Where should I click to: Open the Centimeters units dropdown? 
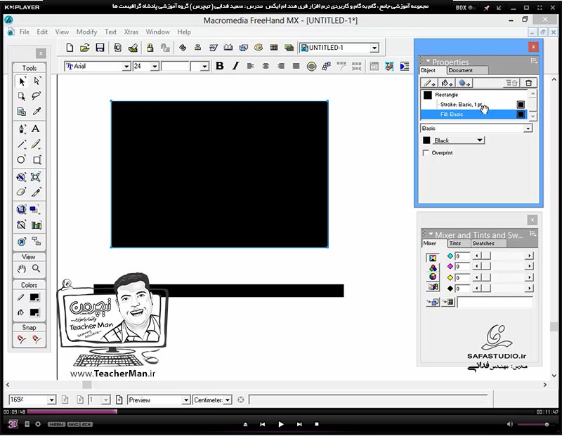[228, 399]
